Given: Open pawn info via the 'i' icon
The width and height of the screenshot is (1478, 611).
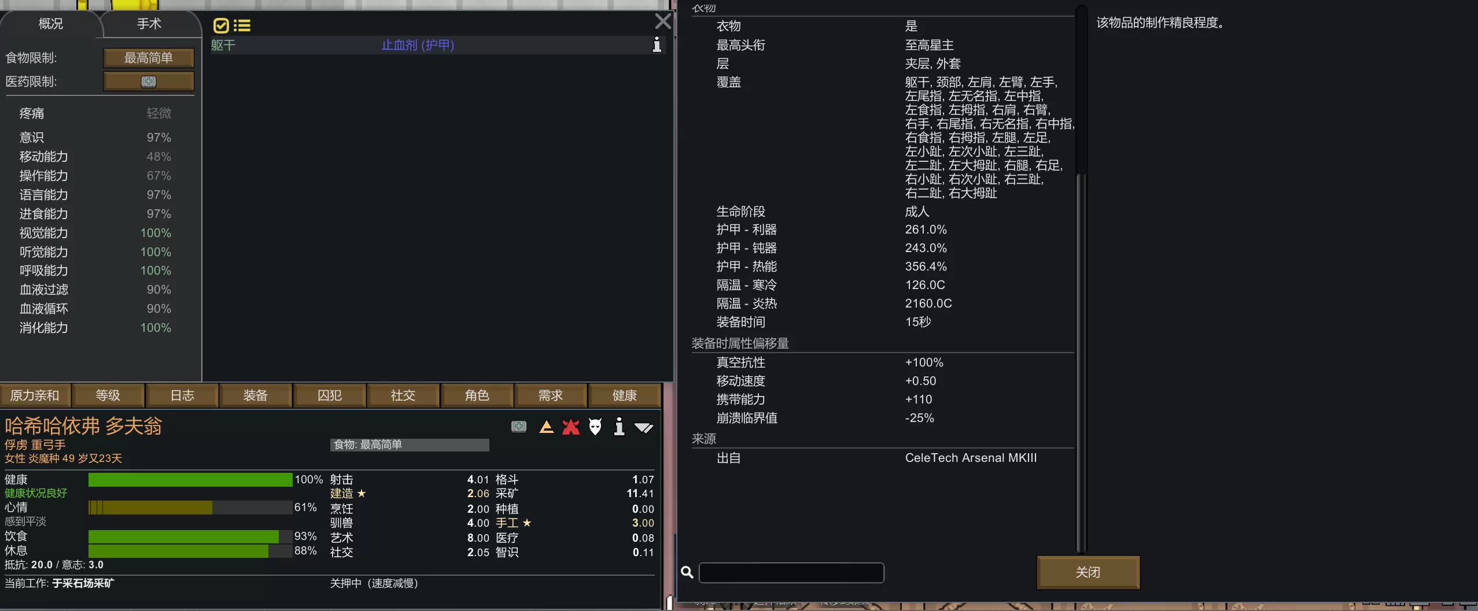Looking at the screenshot, I should [619, 427].
